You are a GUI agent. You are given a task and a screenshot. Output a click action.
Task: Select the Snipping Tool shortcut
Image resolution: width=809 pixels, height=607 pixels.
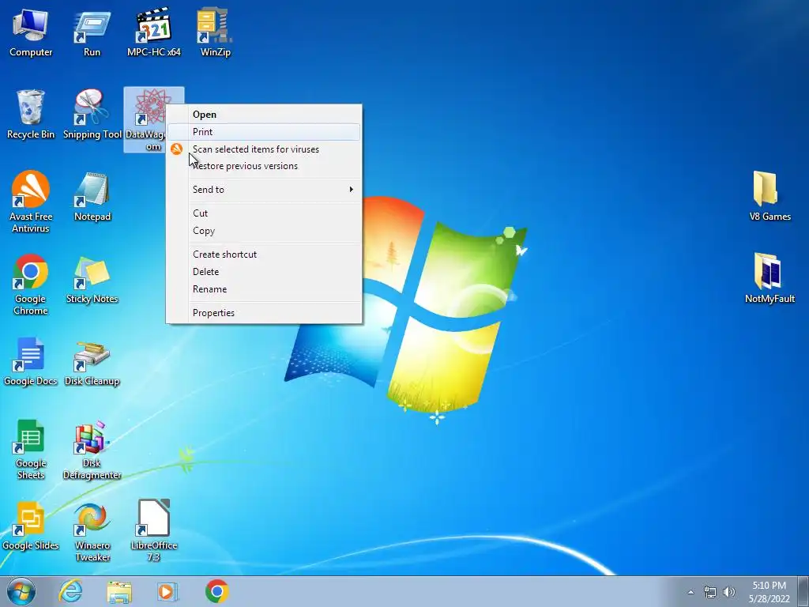(x=92, y=115)
